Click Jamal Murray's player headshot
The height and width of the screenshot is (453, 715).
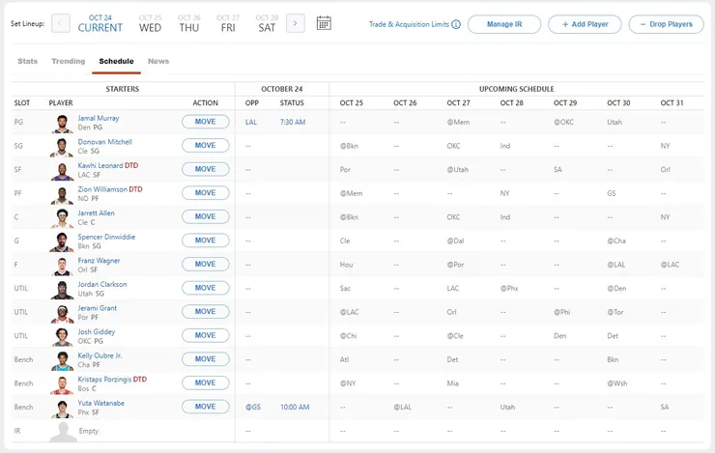tap(62, 123)
